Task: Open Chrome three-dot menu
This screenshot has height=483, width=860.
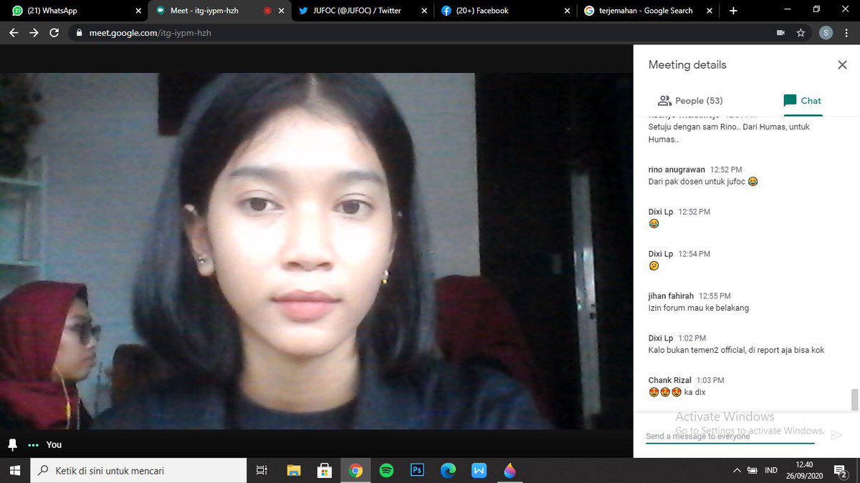Action: point(848,33)
